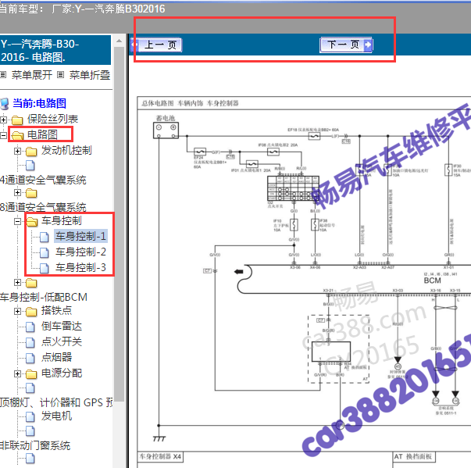Collapse the 电路图 folder node

pos(3,135)
